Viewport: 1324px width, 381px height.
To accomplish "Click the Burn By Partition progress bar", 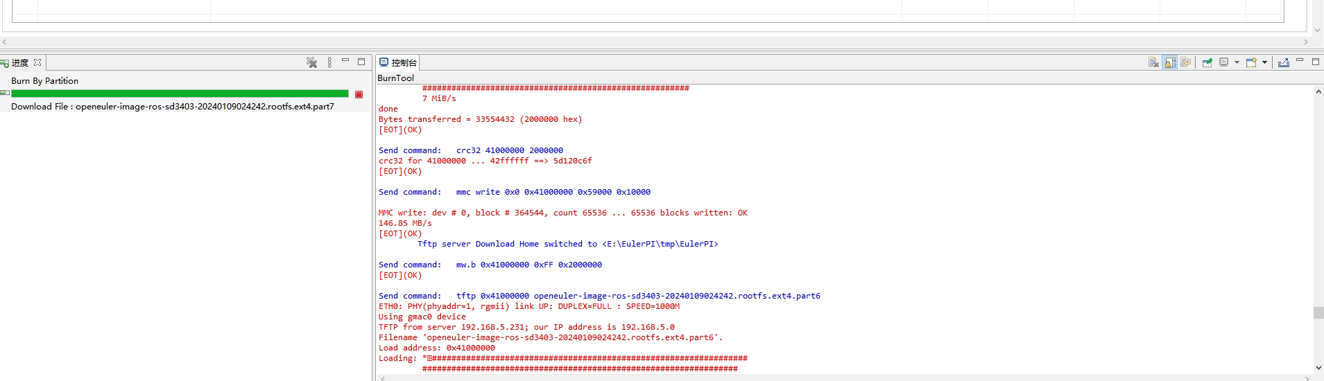I will (x=180, y=94).
